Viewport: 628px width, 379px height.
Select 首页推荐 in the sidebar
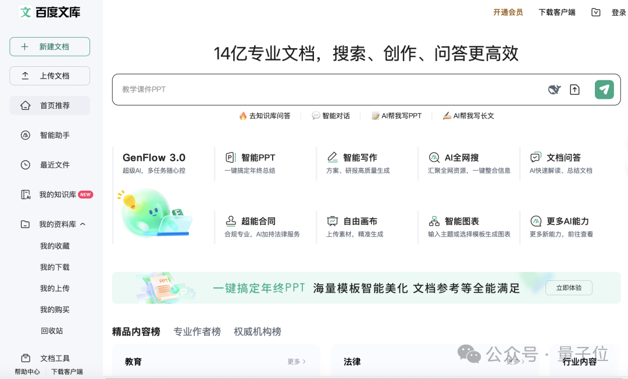(49, 105)
